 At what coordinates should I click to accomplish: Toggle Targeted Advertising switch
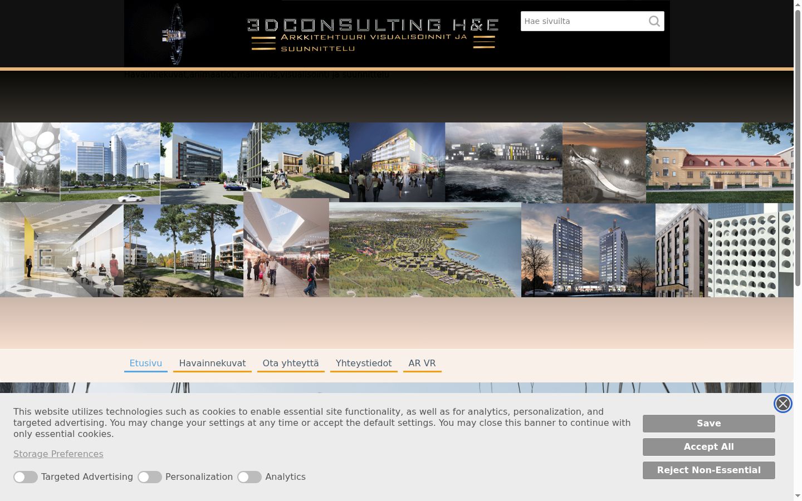click(26, 477)
